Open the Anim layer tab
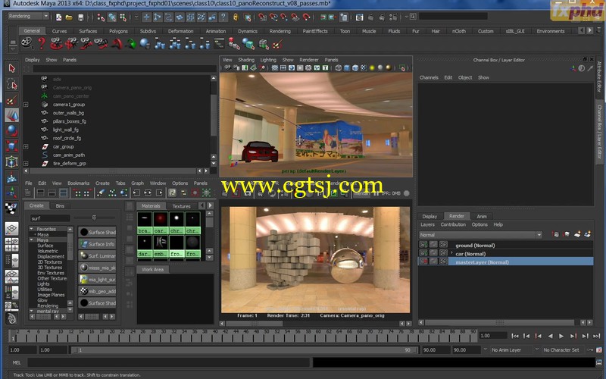The height and width of the screenshot is (379, 606). point(482,216)
